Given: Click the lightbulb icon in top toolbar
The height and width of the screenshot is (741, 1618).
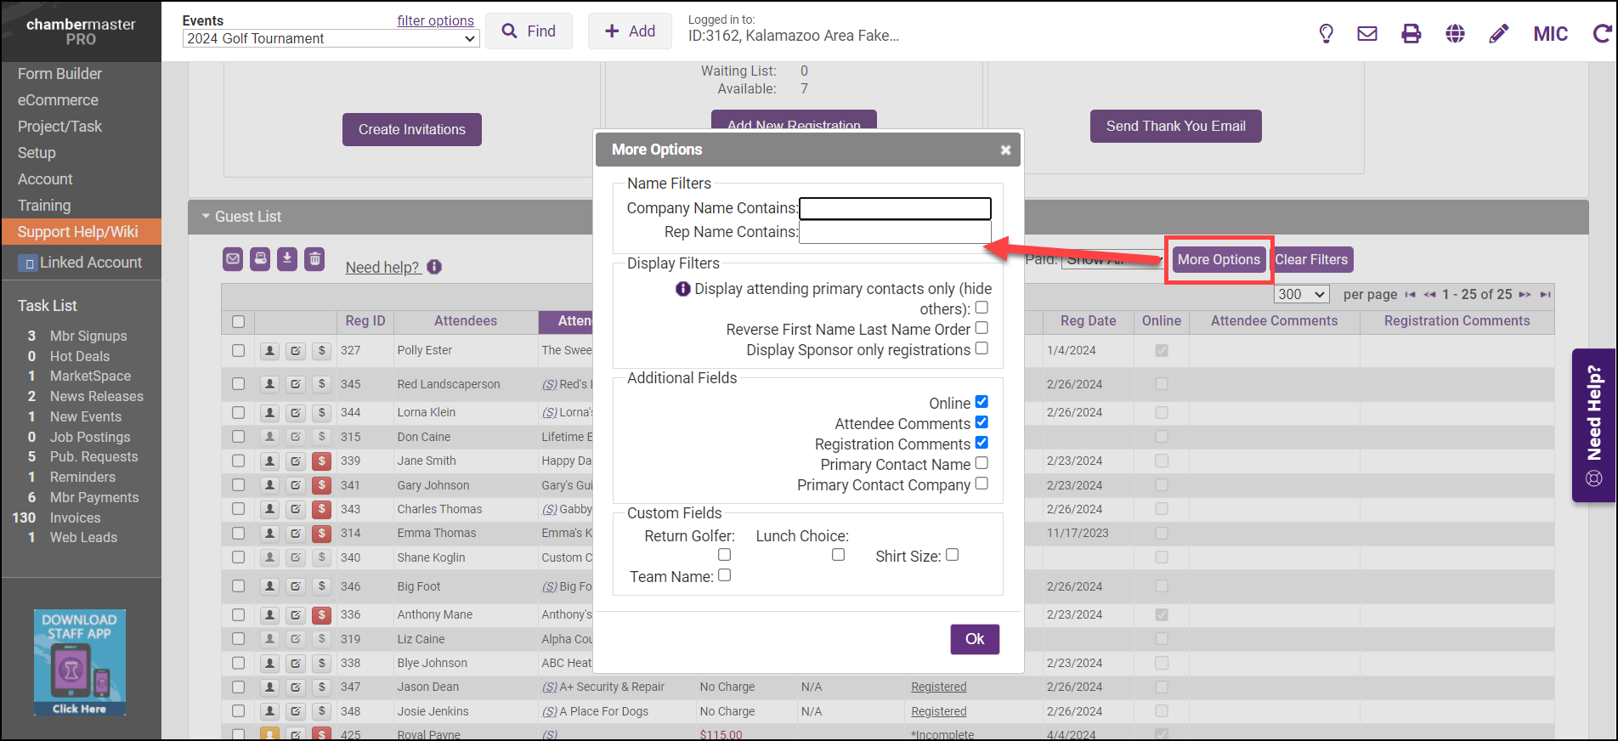Looking at the screenshot, I should click(1326, 34).
